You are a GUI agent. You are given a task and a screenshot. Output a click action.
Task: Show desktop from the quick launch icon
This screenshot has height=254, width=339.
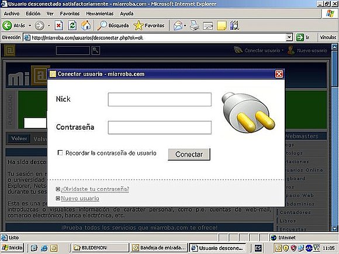click(34, 248)
